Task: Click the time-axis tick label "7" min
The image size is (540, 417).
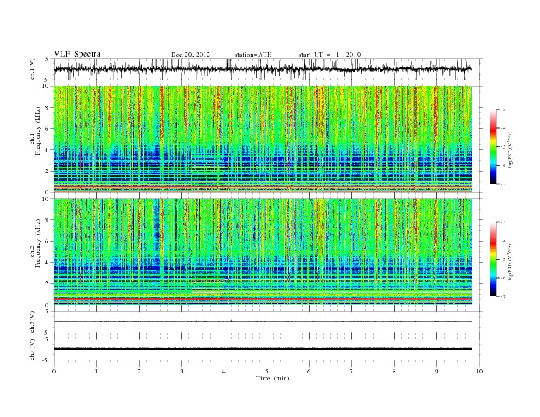Action: [352, 371]
